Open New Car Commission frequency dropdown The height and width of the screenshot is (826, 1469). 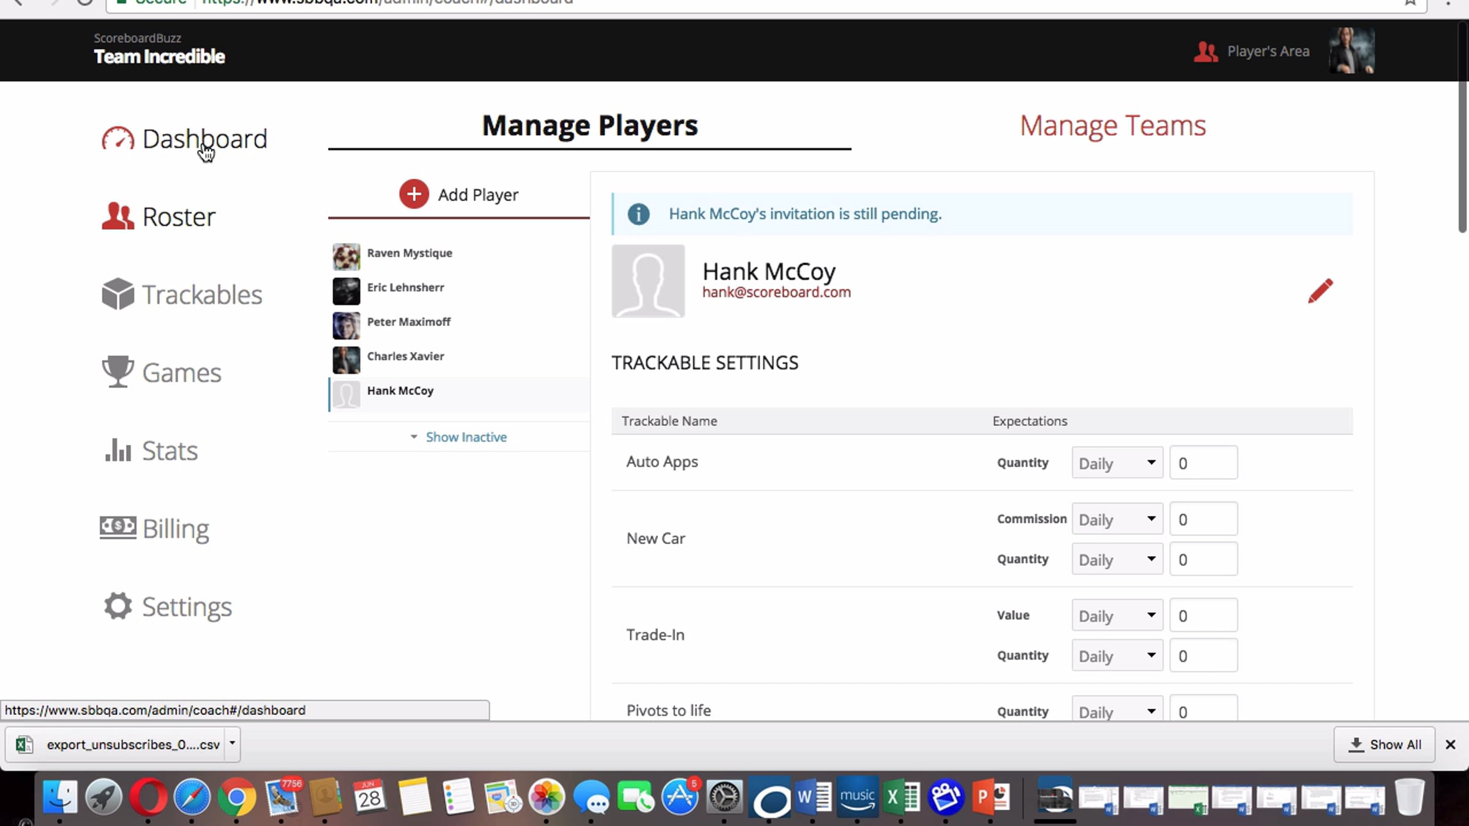click(1117, 519)
